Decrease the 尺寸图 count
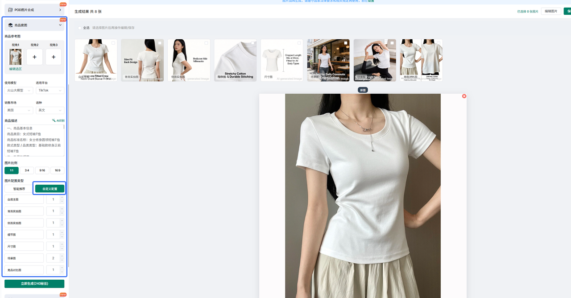571x298 pixels. pos(62,248)
